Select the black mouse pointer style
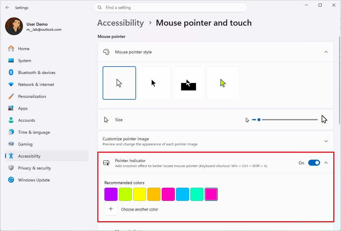The image size is (341, 231). click(x=154, y=83)
